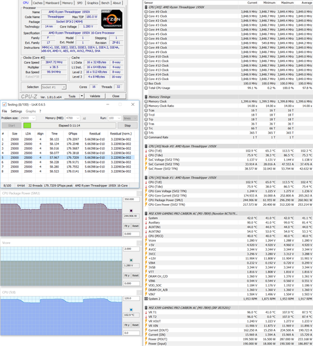Switch to the Memory tab in CPU-Z

point(68,3)
